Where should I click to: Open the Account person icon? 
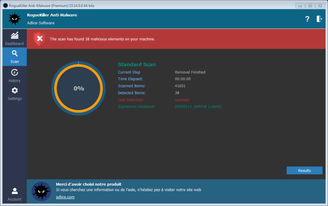pos(14,191)
